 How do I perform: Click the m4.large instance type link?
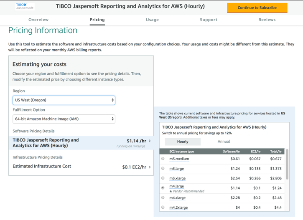click(x=177, y=186)
